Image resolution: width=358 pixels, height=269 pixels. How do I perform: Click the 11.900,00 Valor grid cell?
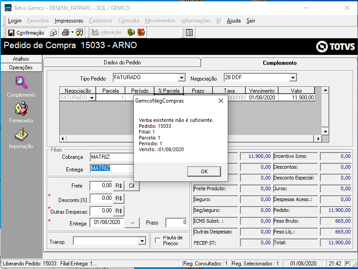click(296, 98)
